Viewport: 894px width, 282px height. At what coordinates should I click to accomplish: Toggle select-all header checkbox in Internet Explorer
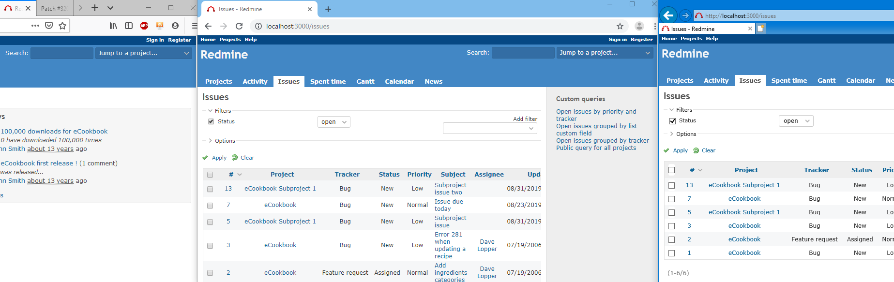click(x=671, y=170)
